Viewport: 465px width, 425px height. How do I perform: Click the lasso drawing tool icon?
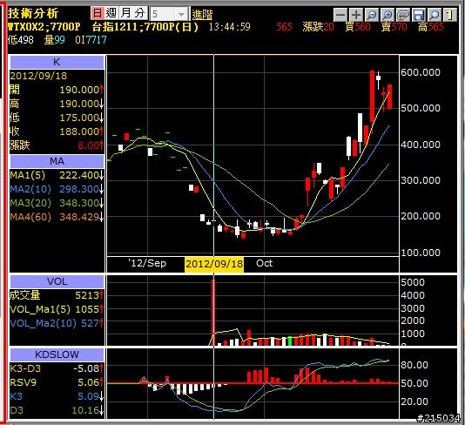(403, 15)
